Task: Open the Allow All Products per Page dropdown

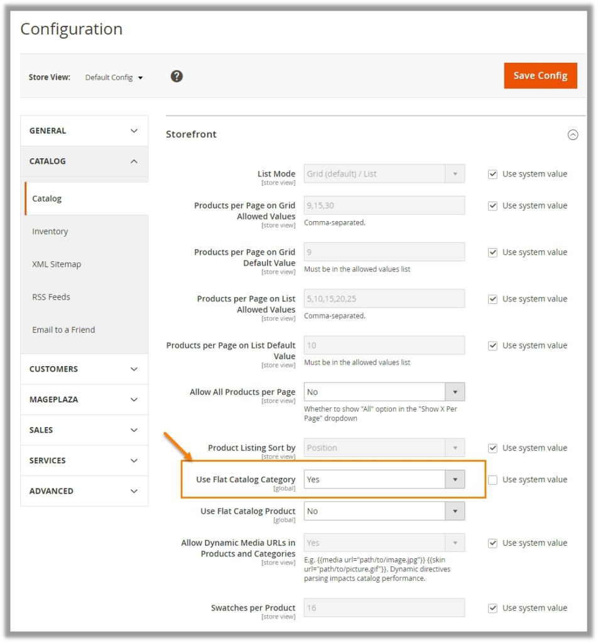Action: coord(455,391)
